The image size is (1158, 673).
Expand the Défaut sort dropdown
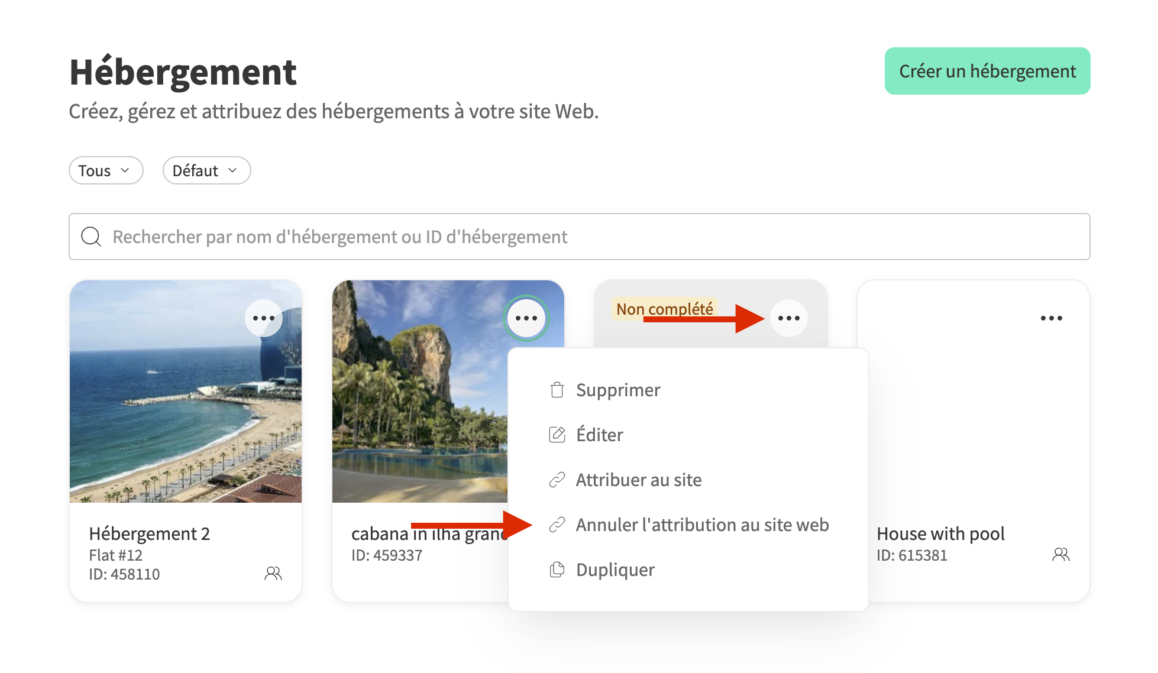pos(206,171)
